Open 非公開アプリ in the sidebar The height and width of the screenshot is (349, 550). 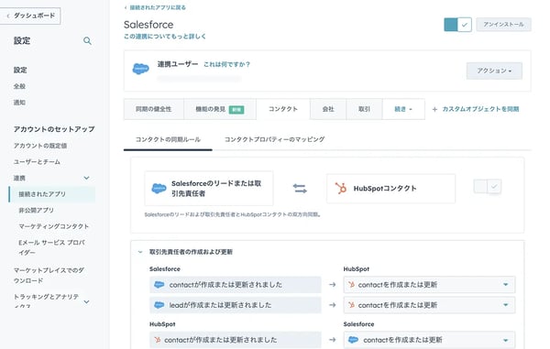tap(37, 211)
